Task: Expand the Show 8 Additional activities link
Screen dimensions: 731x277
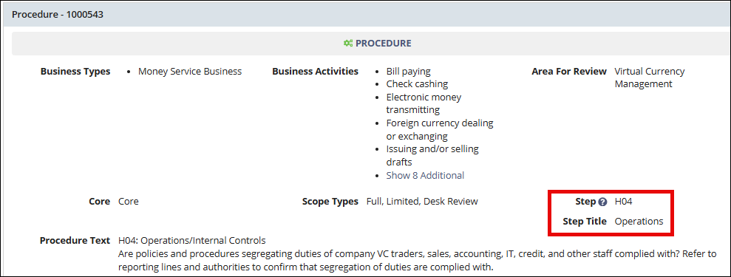Action: tap(425, 176)
